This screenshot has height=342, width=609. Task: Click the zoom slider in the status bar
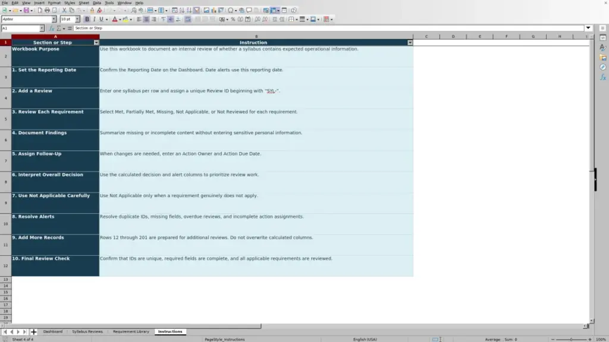(x=571, y=339)
